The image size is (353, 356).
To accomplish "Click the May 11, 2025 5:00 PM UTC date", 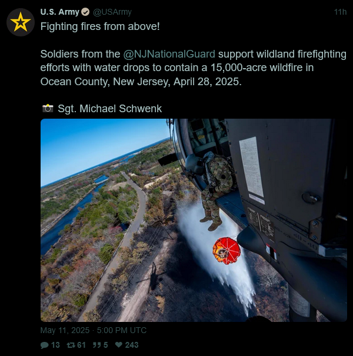I will click(x=94, y=330).
